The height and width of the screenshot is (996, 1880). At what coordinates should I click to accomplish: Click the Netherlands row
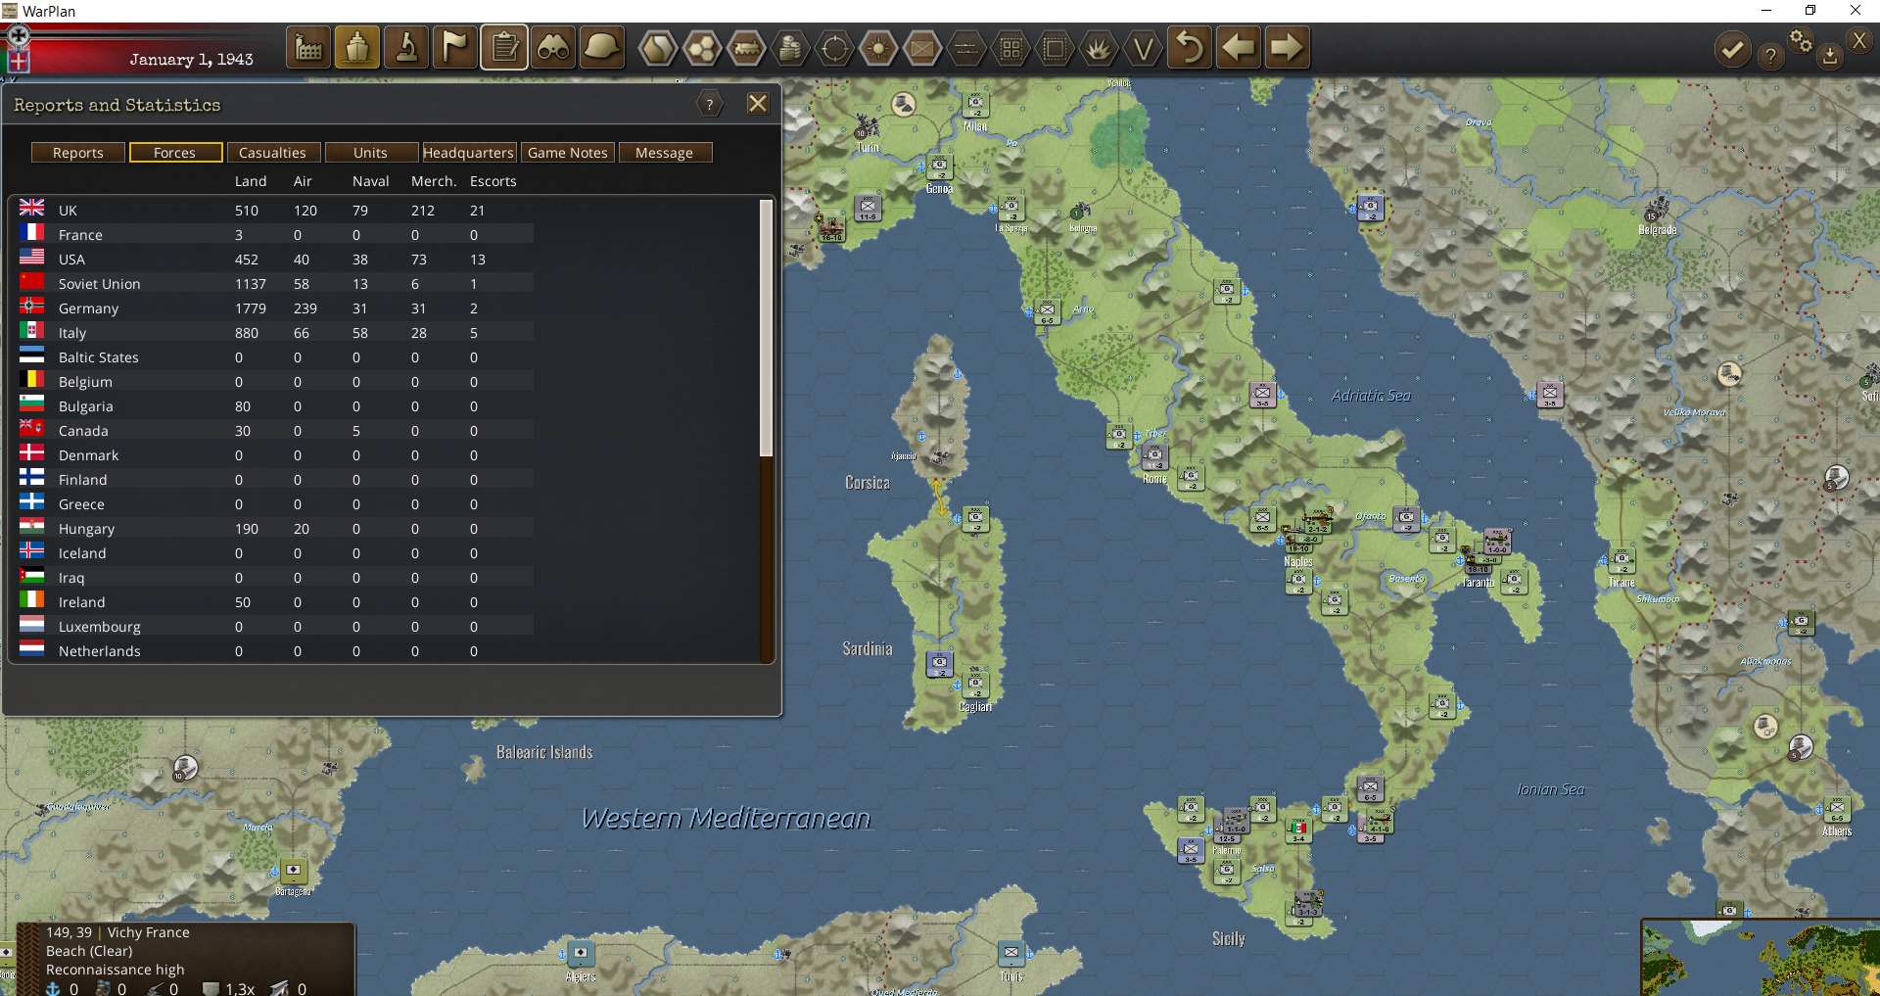point(274,650)
